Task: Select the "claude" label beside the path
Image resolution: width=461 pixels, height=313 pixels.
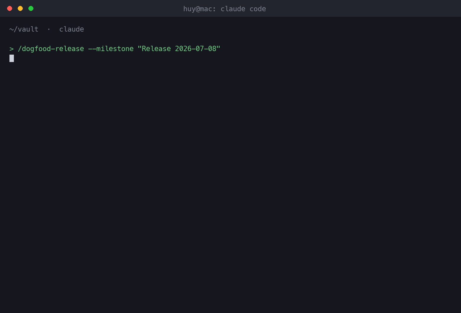Action: tap(72, 29)
